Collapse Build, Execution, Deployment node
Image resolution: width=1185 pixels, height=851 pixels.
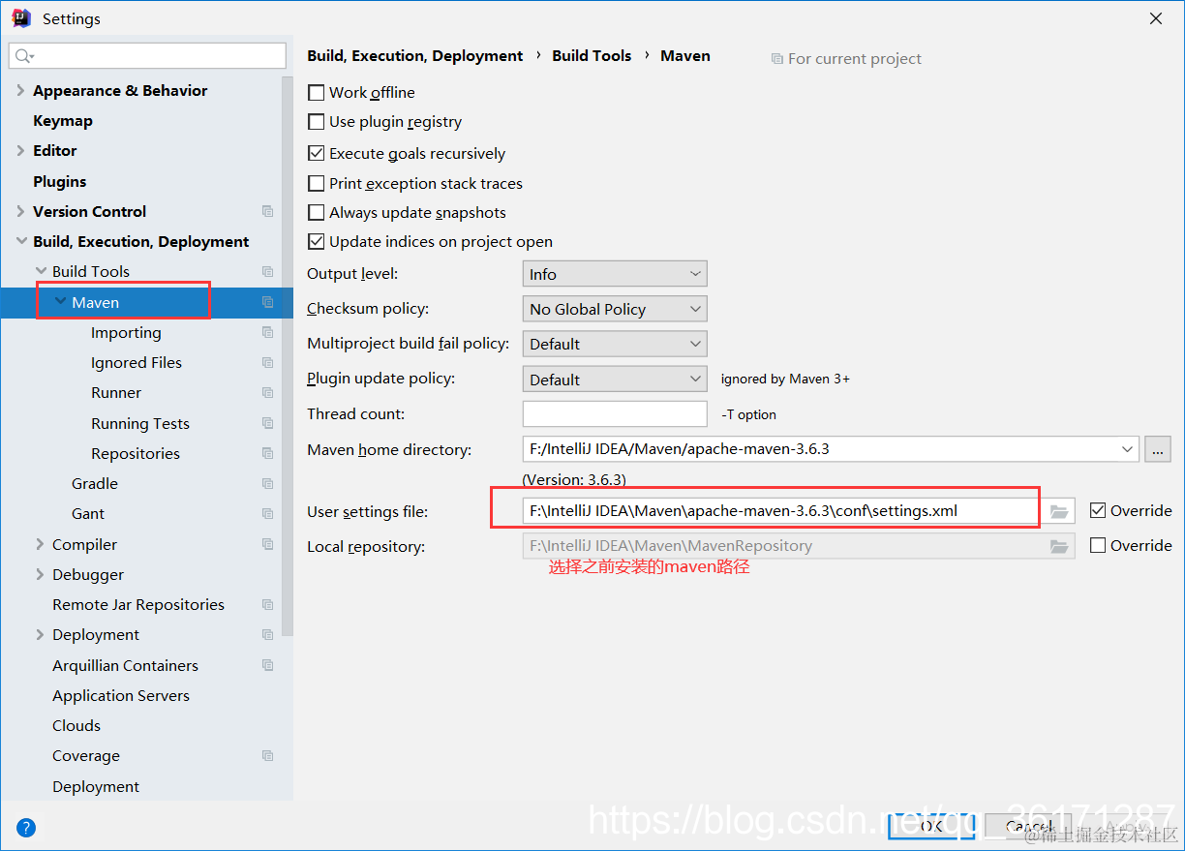(21, 241)
